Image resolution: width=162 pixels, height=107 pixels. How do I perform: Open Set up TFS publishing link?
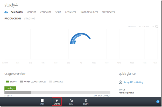tap(133, 82)
